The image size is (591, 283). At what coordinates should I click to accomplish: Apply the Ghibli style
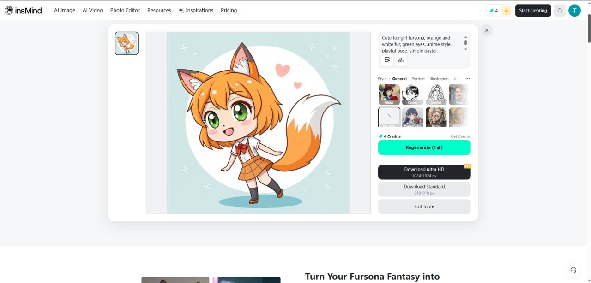pyautogui.click(x=388, y=94)
